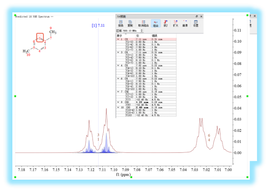This screenshot has height=192, width=270.
Task: Close the partially hidden panel behind on the right
Action: 255,16
